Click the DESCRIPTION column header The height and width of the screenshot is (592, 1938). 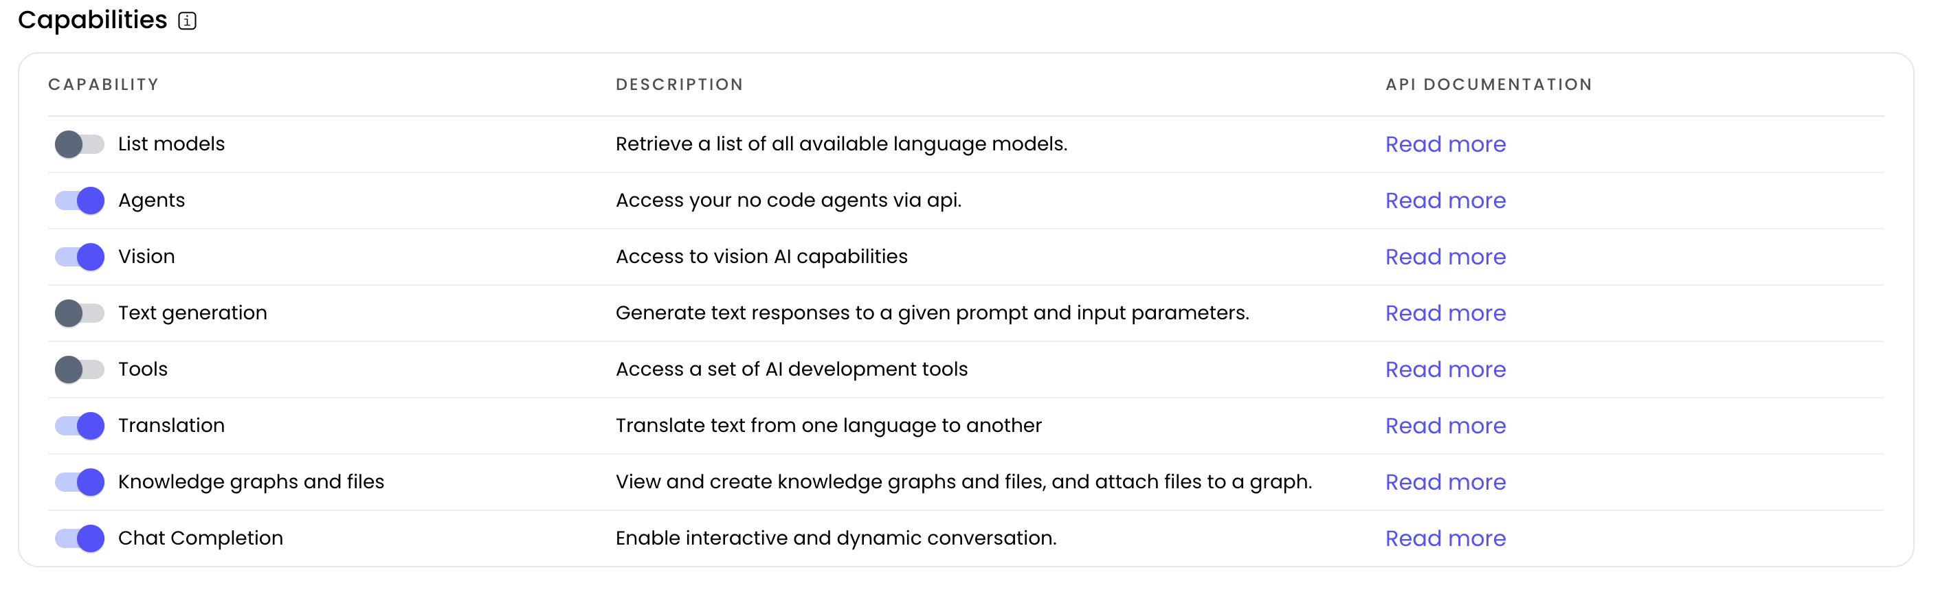678,85
